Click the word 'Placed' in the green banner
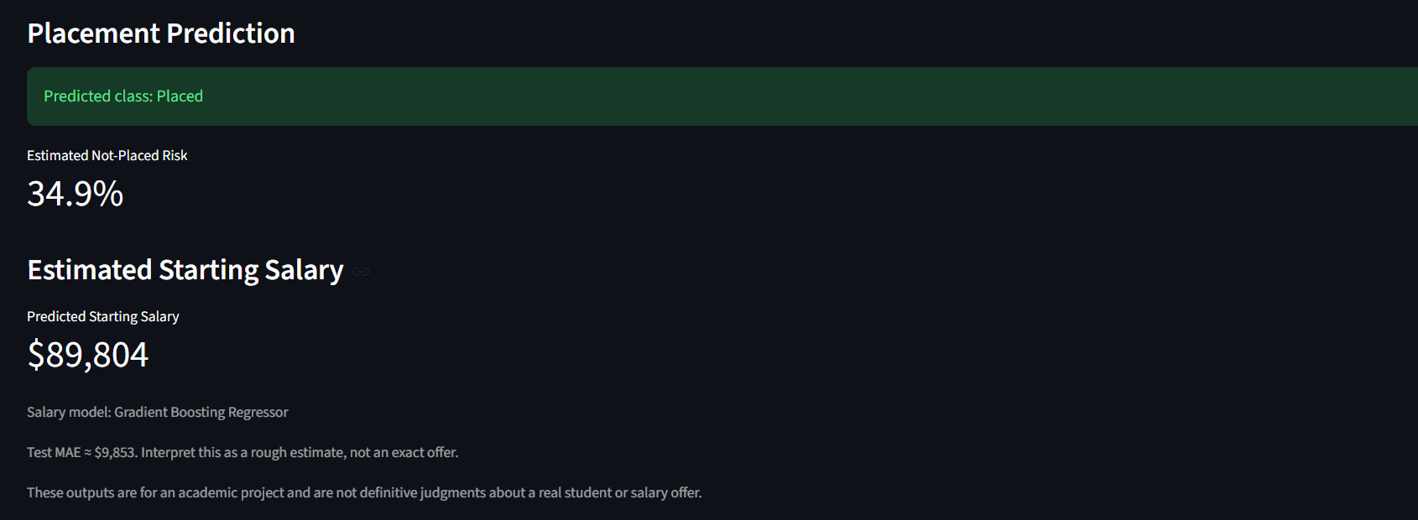The height and width of the screenshot is (520, 1418). [180, 96]
